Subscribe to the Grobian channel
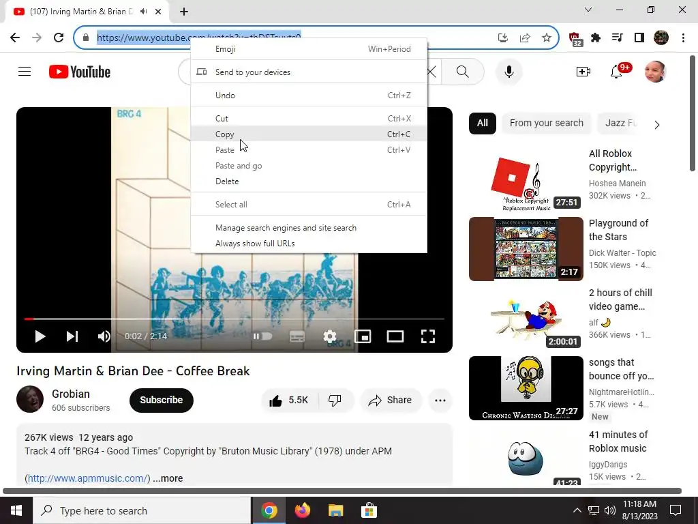Image resolution: width=698 pixels, height=524 pixels. point(161,400)
